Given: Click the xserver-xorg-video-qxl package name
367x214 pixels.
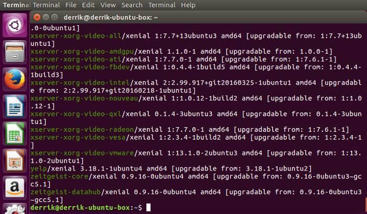Looking at the screenshot, I should [76, 114].
